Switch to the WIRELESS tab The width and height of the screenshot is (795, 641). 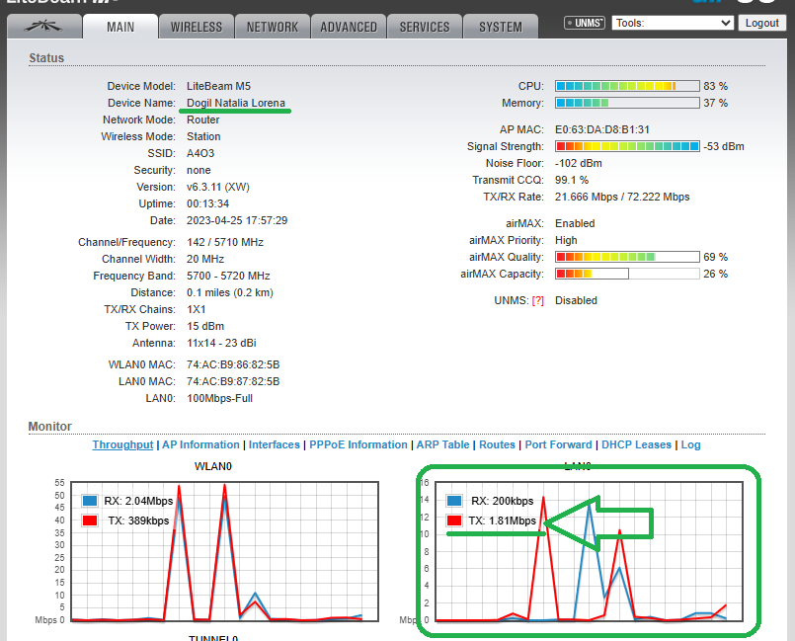point(197,27)
